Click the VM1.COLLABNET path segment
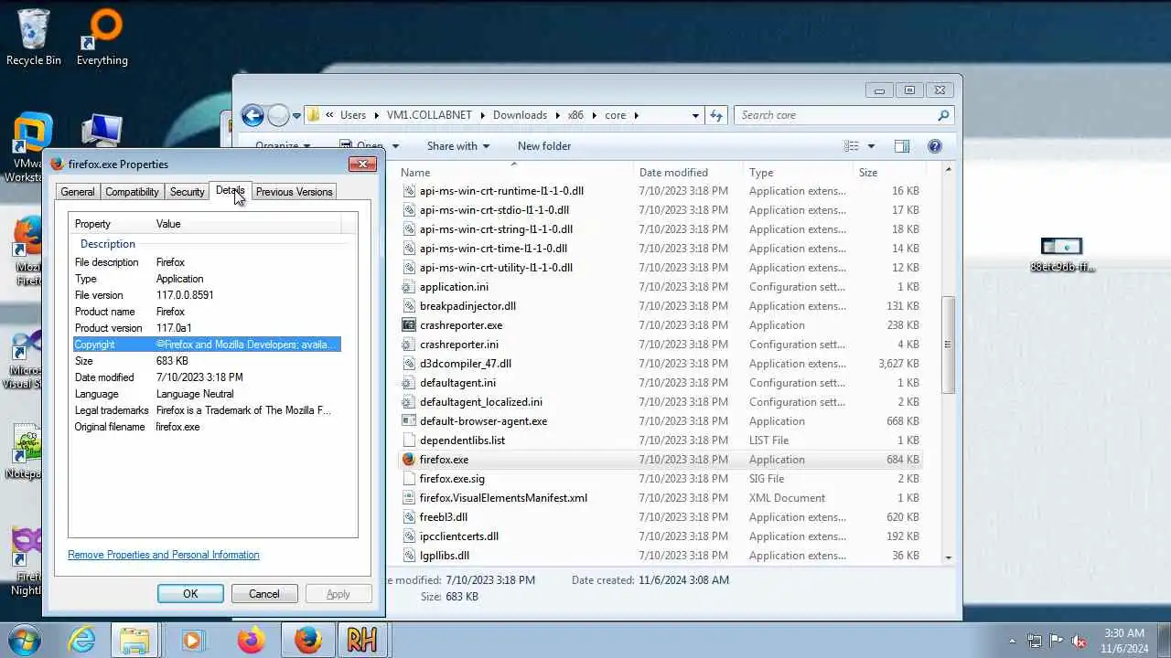Screen dimensions: 1171x658 (429, 115)
